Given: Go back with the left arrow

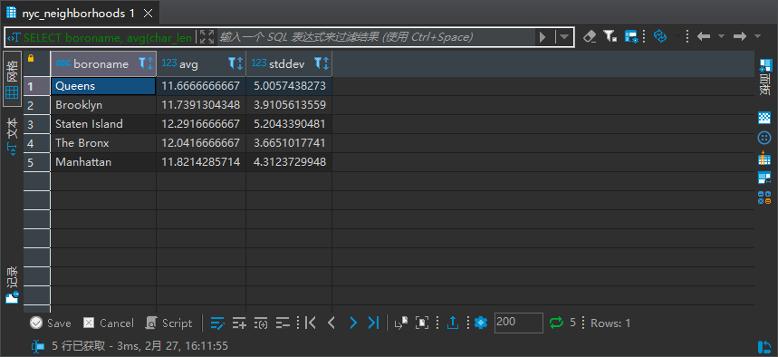Looking at the screenshot, I should pos(704,36).
